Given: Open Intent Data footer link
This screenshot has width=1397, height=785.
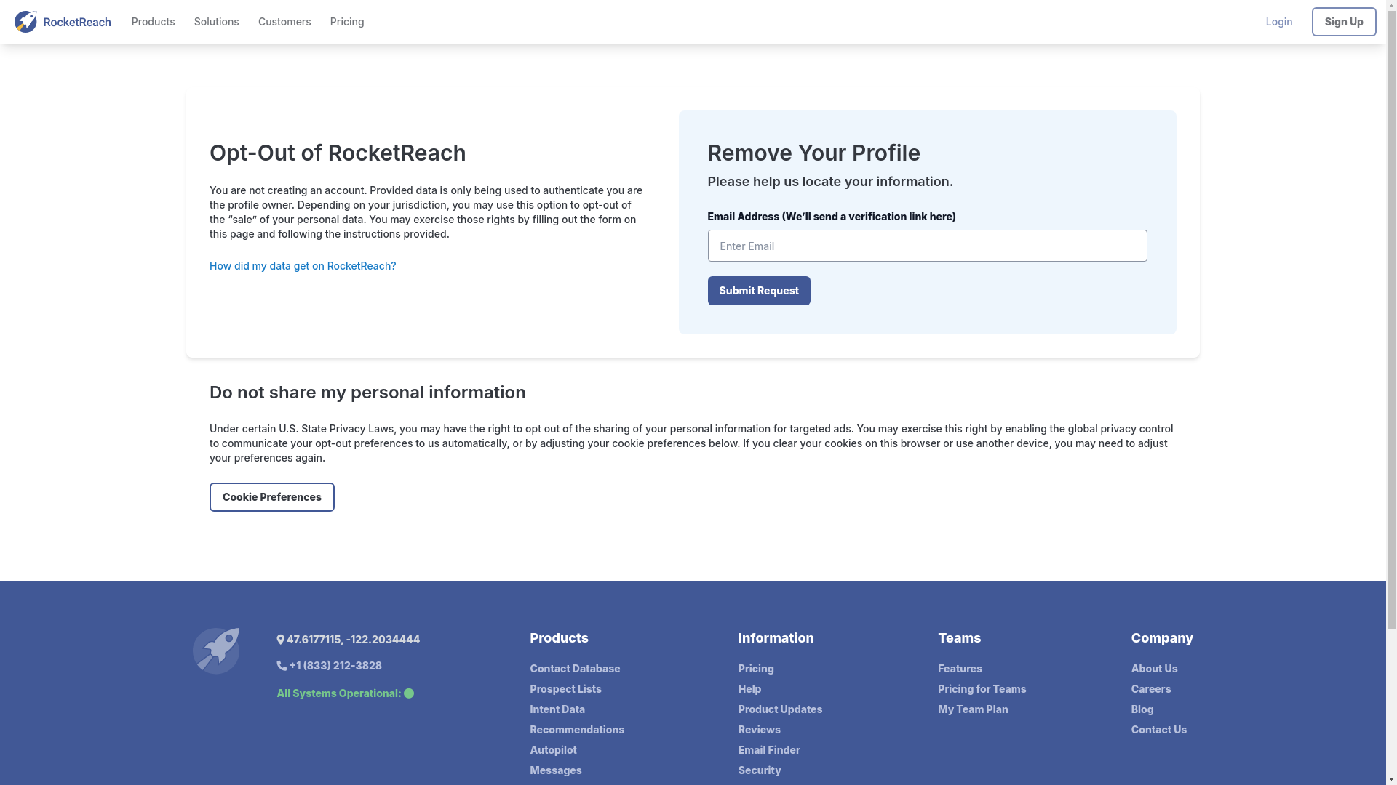Looking at the screenshot, I should [557, 709].
